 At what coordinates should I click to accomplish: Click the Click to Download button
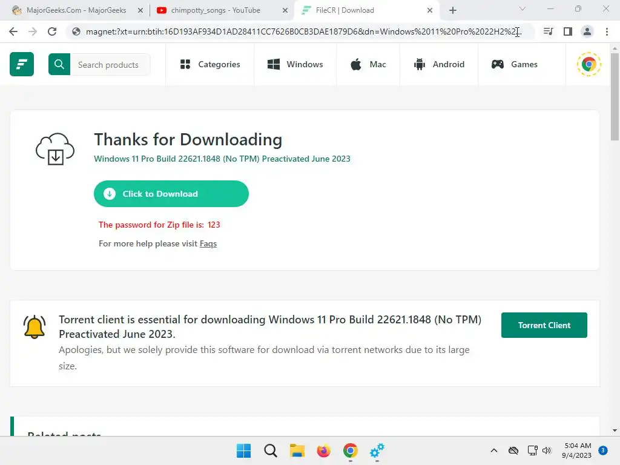tap(171, 194)
